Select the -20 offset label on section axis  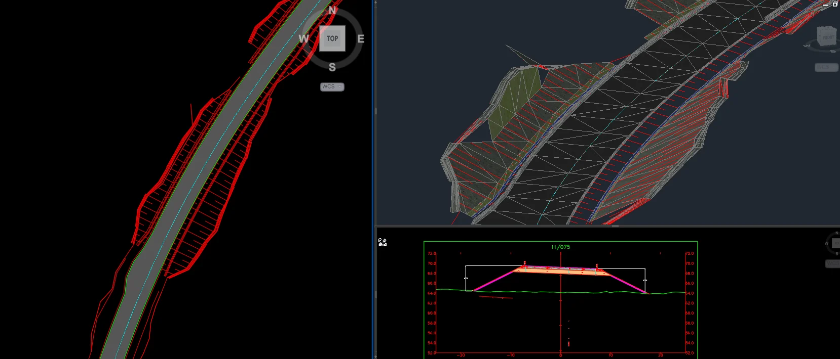coord(461,355)
